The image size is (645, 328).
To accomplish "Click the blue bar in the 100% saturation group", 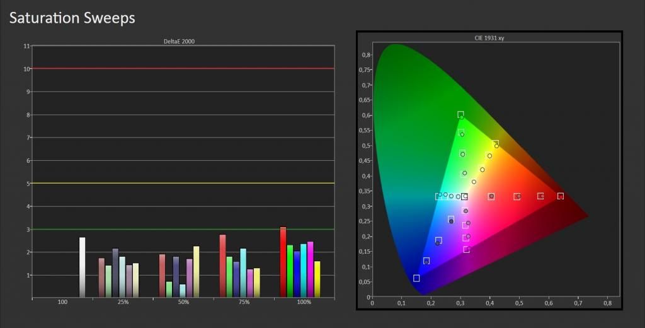I will tap(297, 274).
